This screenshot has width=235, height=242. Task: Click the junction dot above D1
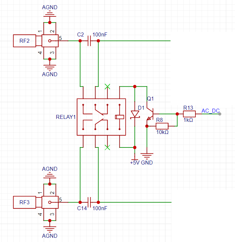coord(135,86)
